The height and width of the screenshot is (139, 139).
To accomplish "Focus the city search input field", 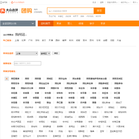I will (27, 63).
